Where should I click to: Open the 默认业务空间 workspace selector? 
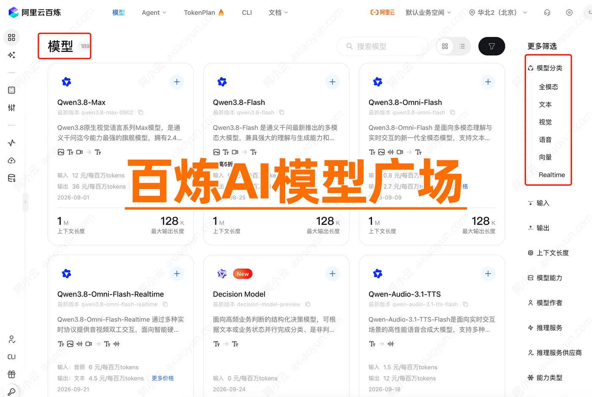pos(428,13)
